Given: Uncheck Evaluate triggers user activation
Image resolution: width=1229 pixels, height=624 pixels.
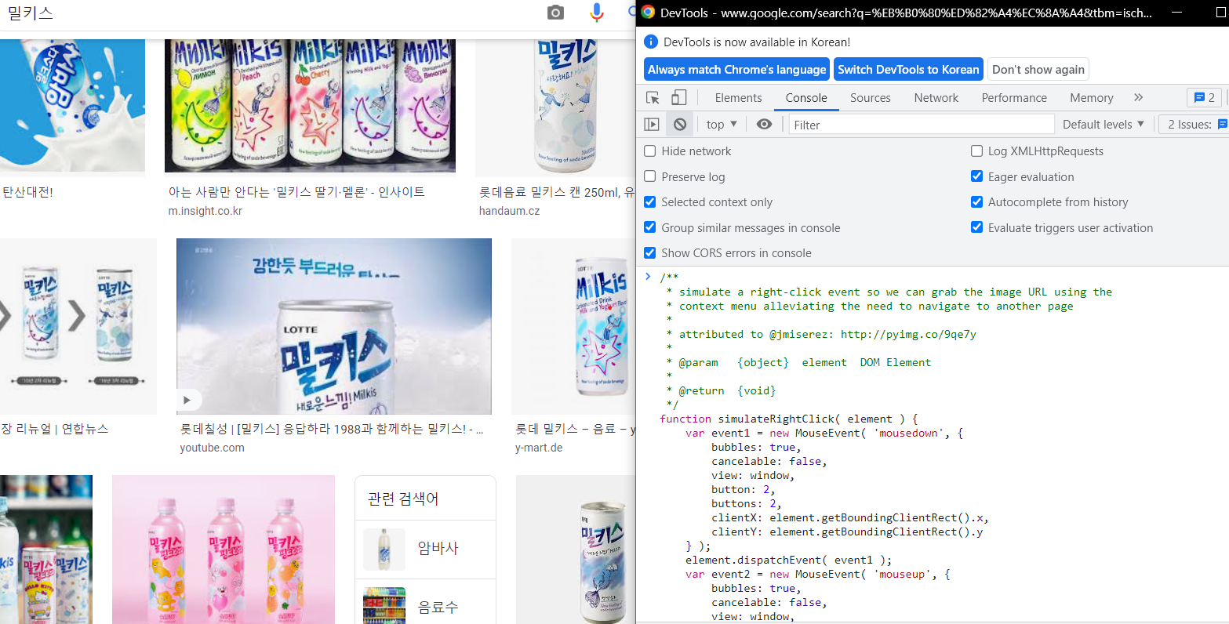Looking at the screenshot, I should pos(977,227).
